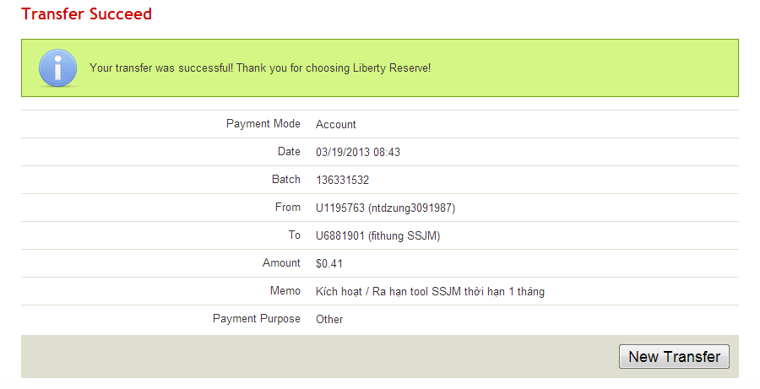This screenshot has height=389, width=760.
Task: Click the blue info icon
Action: pyautogui.click(x=58, y=68)
